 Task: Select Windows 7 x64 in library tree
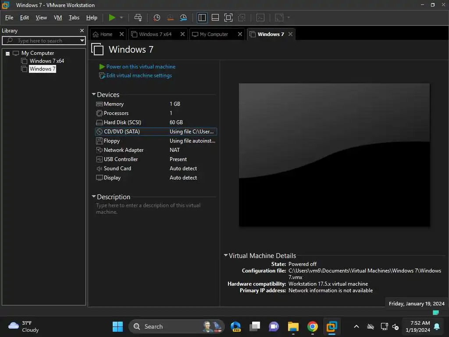(x=46, y=61)
